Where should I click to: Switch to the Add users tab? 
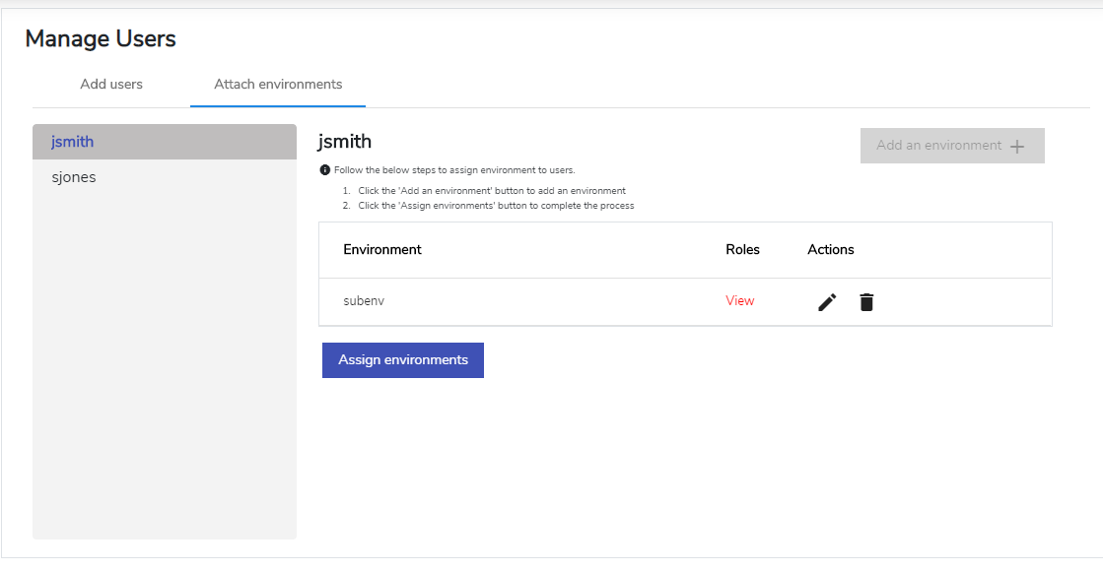(x=111, y=85)
